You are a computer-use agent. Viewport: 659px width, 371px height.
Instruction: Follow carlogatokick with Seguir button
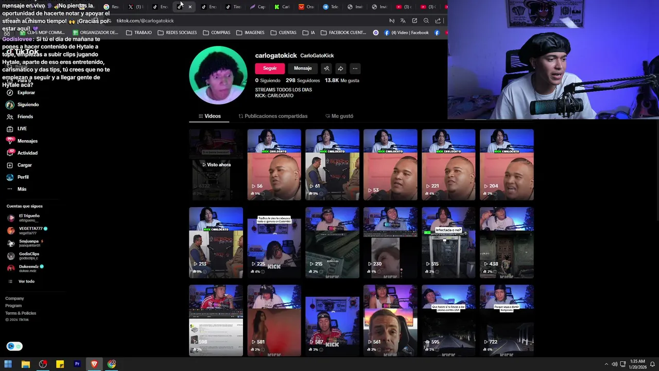pos(270,69)
